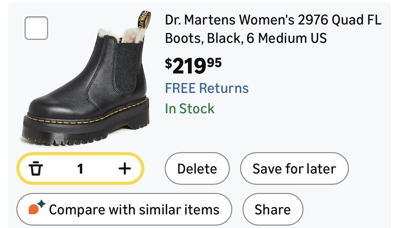Click the trash can icon in quantity stepper
This screenshot has height=228, width=399.
click(36, 169)
